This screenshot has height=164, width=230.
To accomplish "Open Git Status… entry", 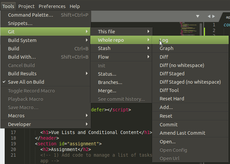I will click(x=121, y=74).
